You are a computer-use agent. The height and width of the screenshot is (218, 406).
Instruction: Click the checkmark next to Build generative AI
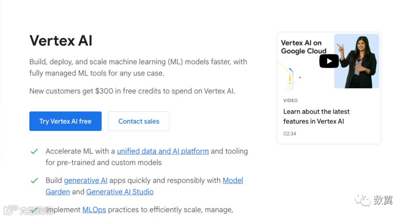point(35,181)
